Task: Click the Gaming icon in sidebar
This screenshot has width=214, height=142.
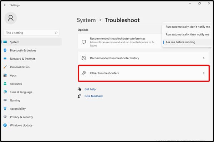Action: point(5,100)
